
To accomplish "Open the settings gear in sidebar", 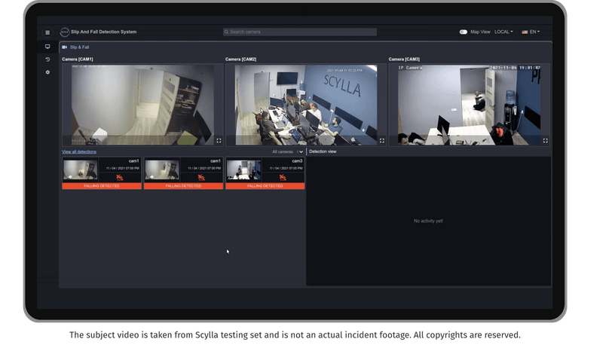I will (x=47, y=72).
